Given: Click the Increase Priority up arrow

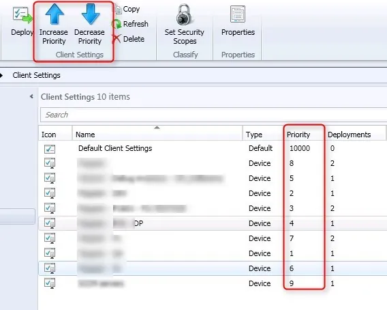Looking at the screenshot, I should 55,14.
